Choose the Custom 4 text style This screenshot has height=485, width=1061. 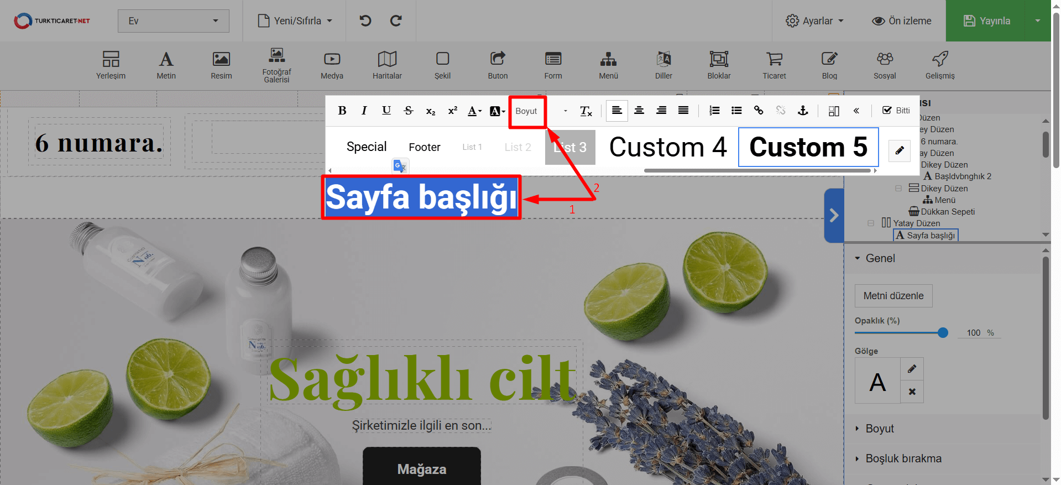click(667, 147)
